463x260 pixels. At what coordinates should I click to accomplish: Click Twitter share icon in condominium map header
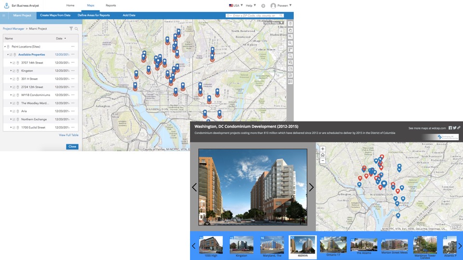(x=455, y=128)
